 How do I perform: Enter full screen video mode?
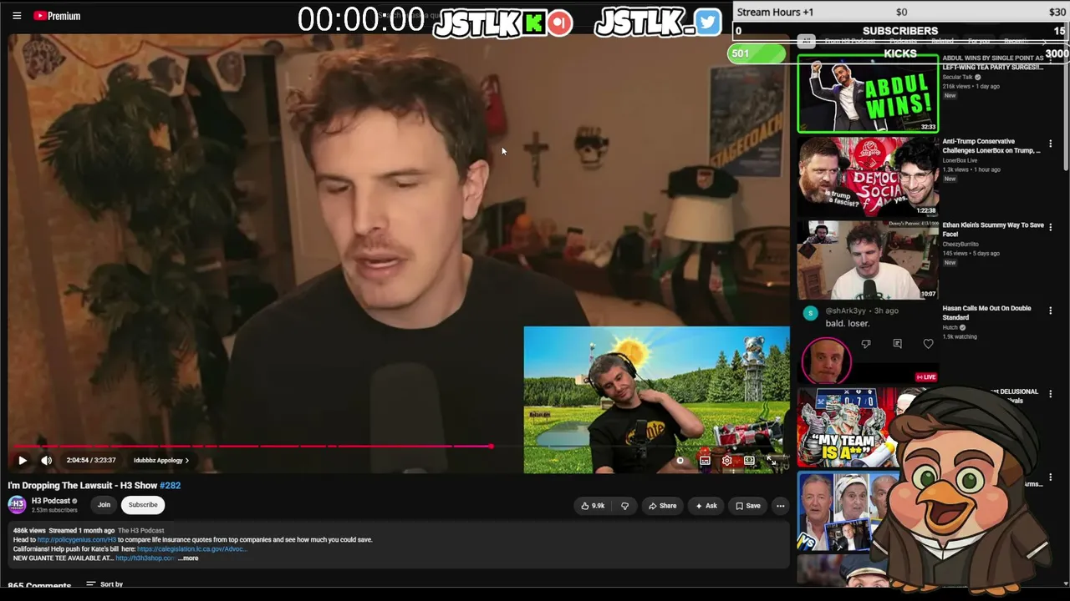click(771, 460)
